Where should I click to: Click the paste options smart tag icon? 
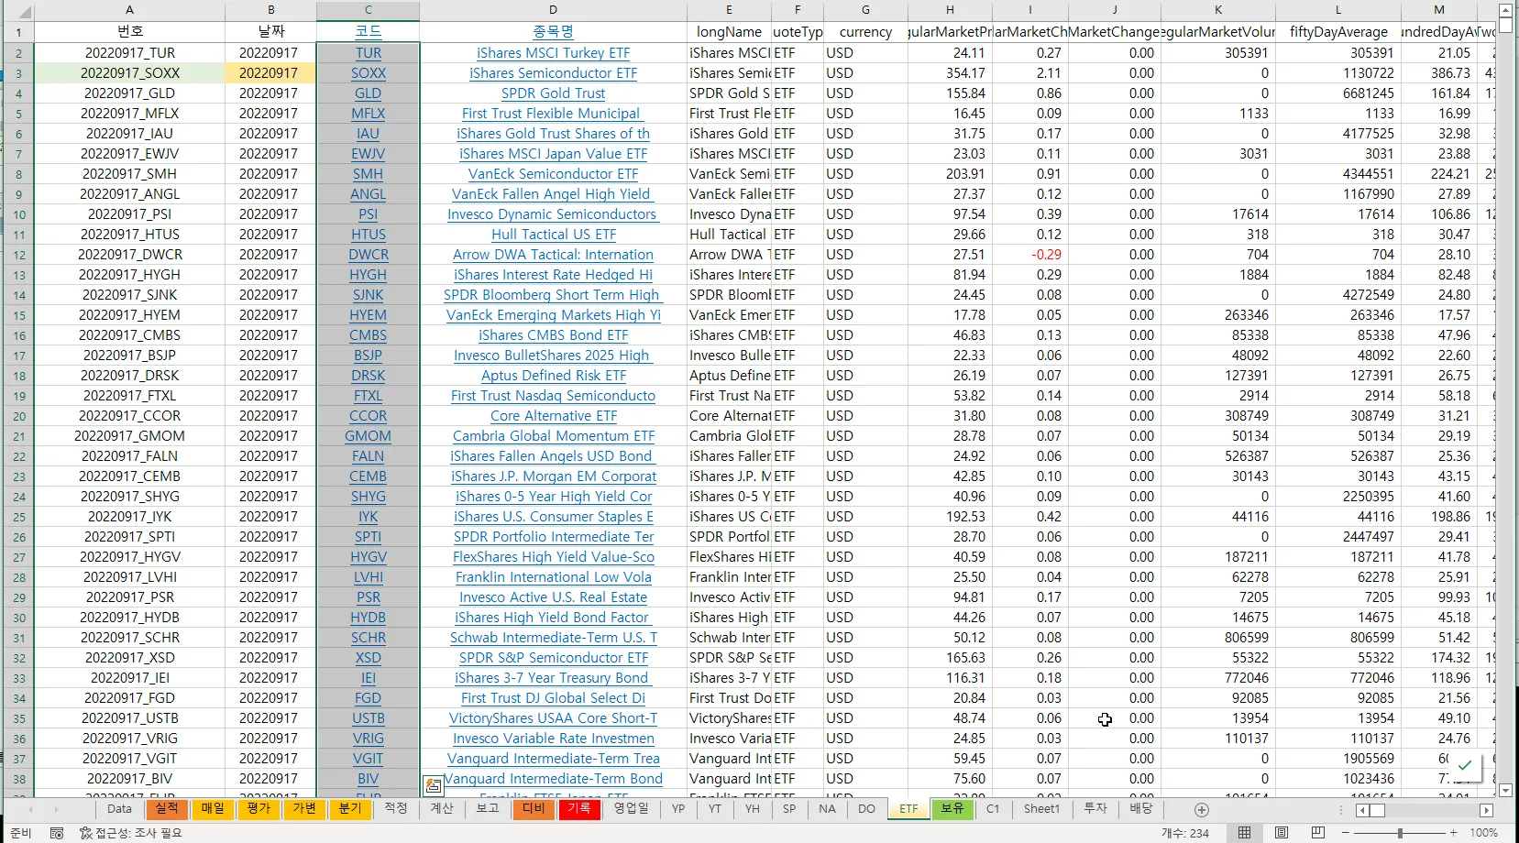coord(434,785)
